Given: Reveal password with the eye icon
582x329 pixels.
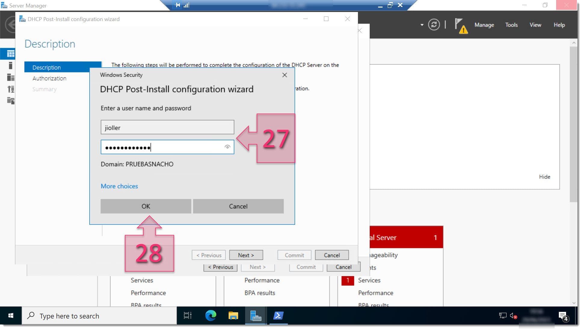Looking at the screenshot, I should click(227, 147).
